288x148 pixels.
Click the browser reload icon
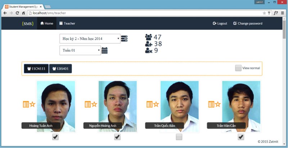17,13
